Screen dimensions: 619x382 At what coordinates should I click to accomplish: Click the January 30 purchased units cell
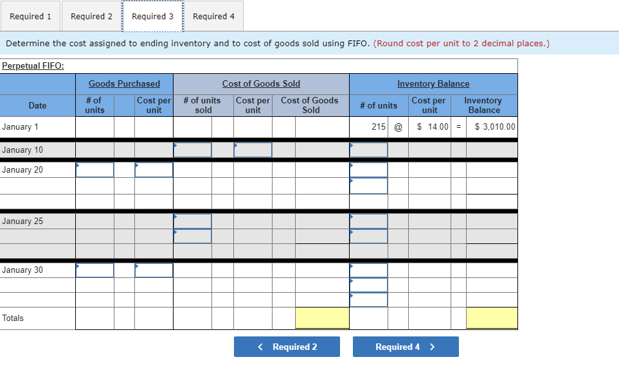[94, 270]
